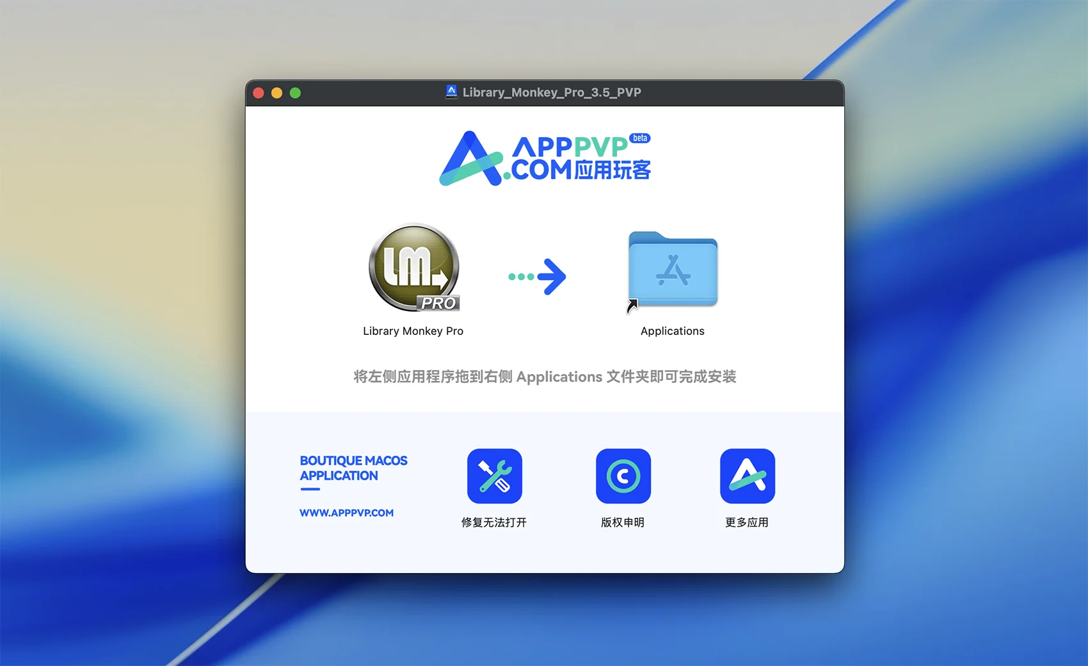
Task: Click the blue 'A' more apps icon
Action: pyautogui.click(x=747, y=476)
